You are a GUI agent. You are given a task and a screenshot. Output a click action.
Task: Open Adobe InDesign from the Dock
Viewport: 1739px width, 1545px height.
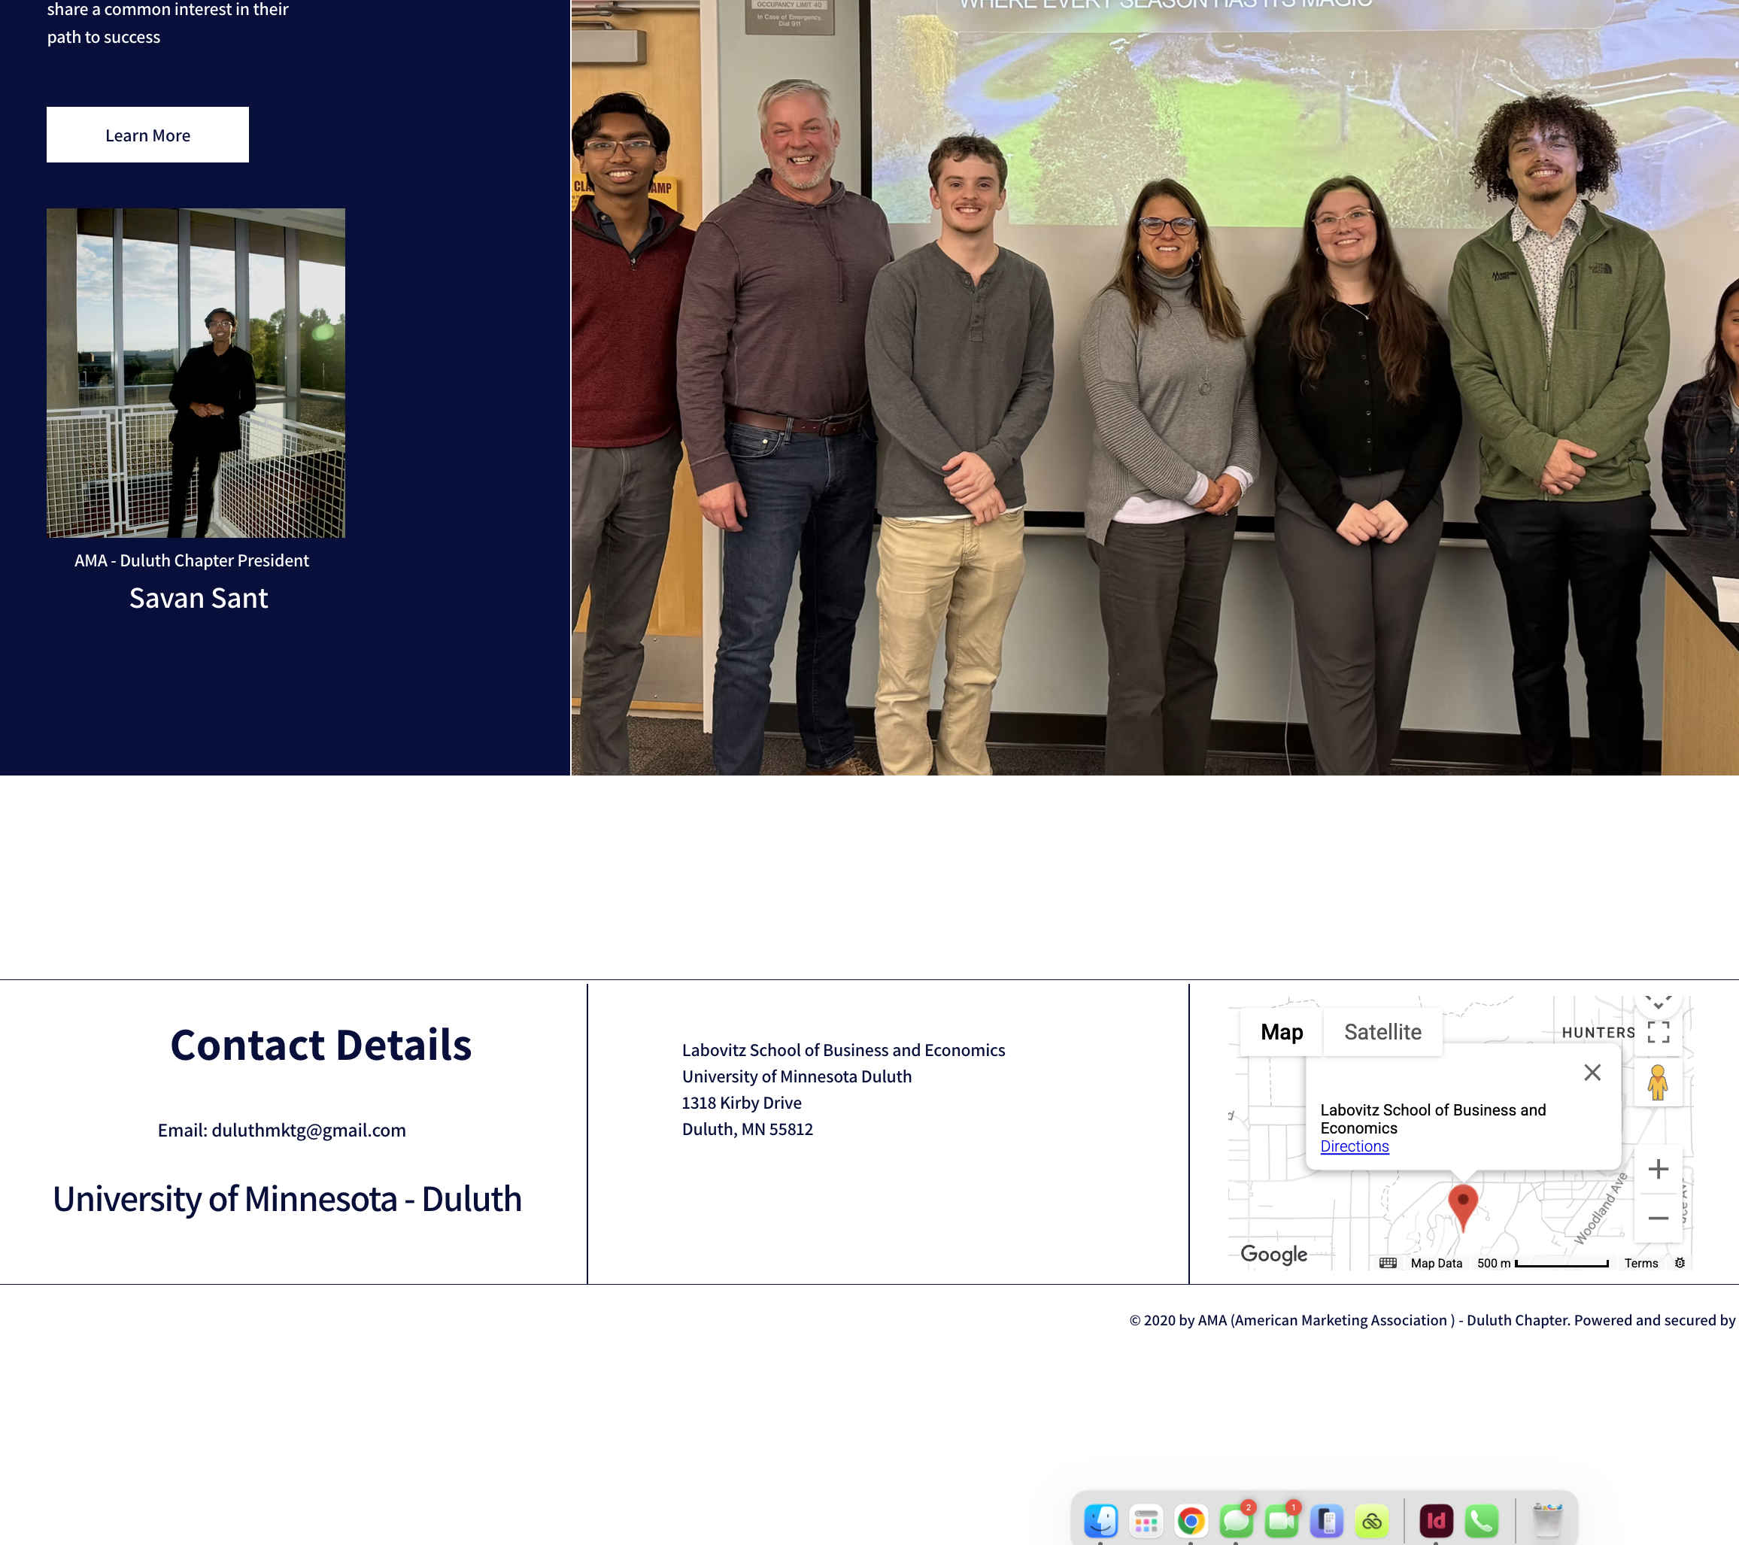(1436, 1520)
